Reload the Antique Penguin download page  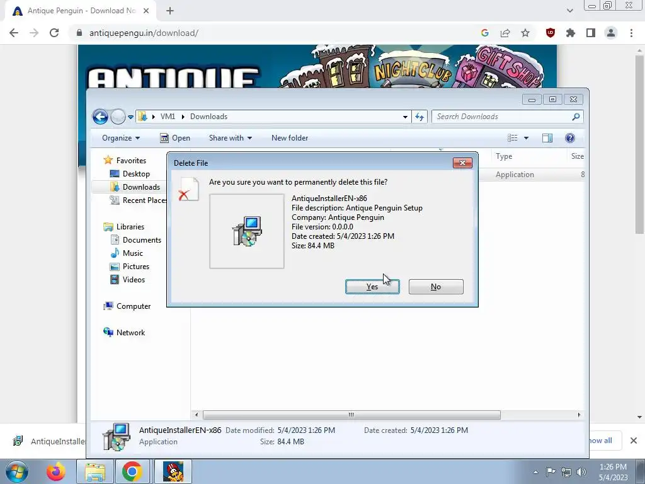[x=54, y=33]
